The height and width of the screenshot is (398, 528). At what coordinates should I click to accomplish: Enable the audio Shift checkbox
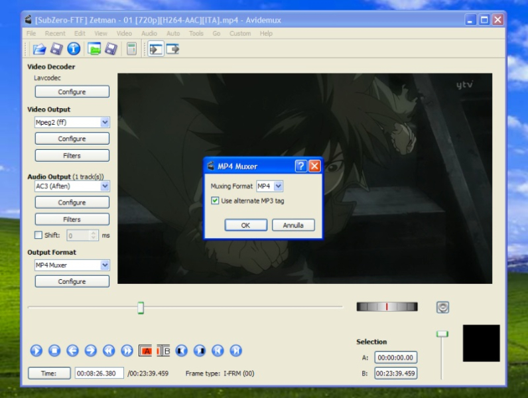38,235
